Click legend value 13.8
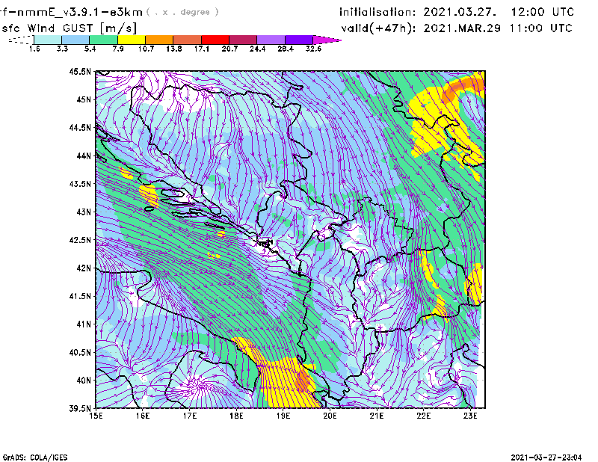598x462 pixels. point(174,49)
